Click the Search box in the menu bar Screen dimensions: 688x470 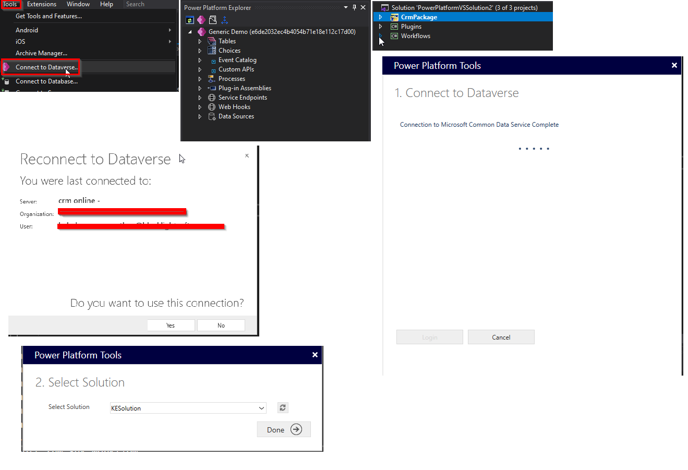[x=149, y=4]
